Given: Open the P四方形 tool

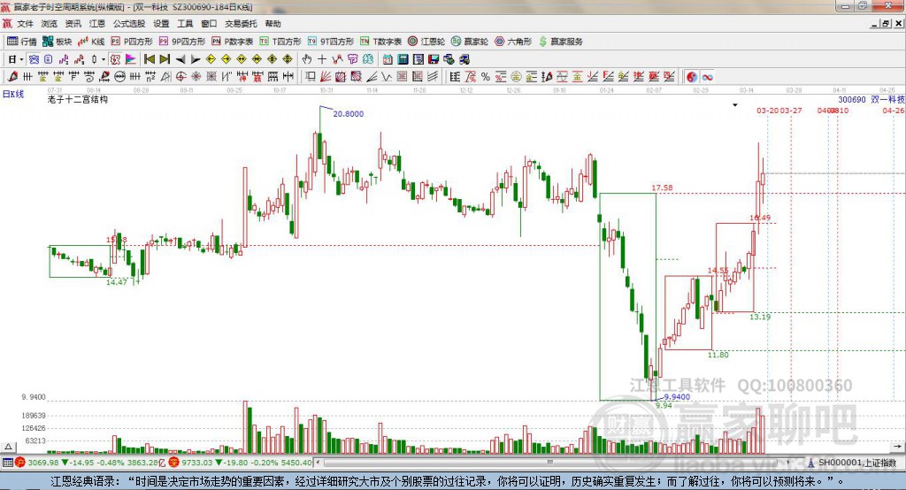Looking at the screenshot, I should pyautogui.click(x=132, y=42).
